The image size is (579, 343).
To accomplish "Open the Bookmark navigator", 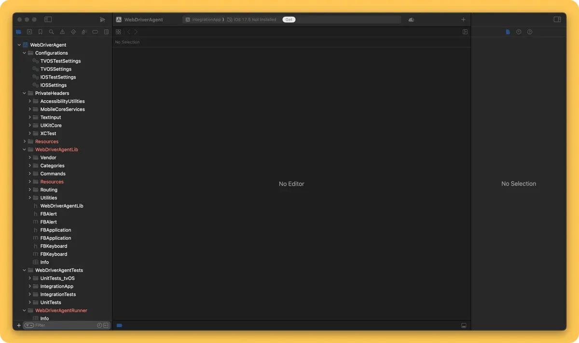I will pyautogui.click(x=41, y=32).
